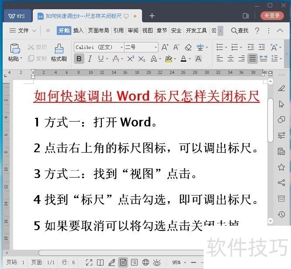The width and height of the screenshot is (291, 269).
Task: Open archive box icon in sidebar
Action: point(281,199)
